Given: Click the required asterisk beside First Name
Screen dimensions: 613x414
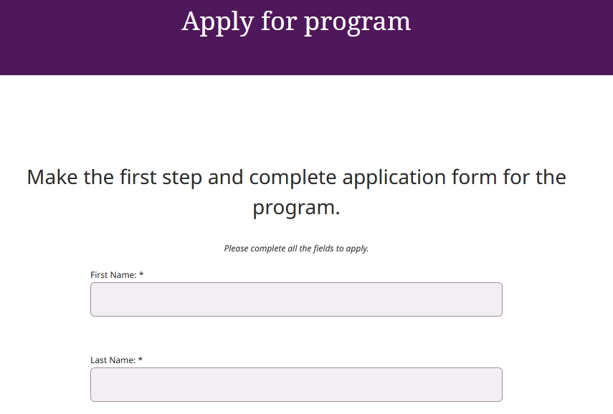Looking at the screenshot, I should coord(141,274).
